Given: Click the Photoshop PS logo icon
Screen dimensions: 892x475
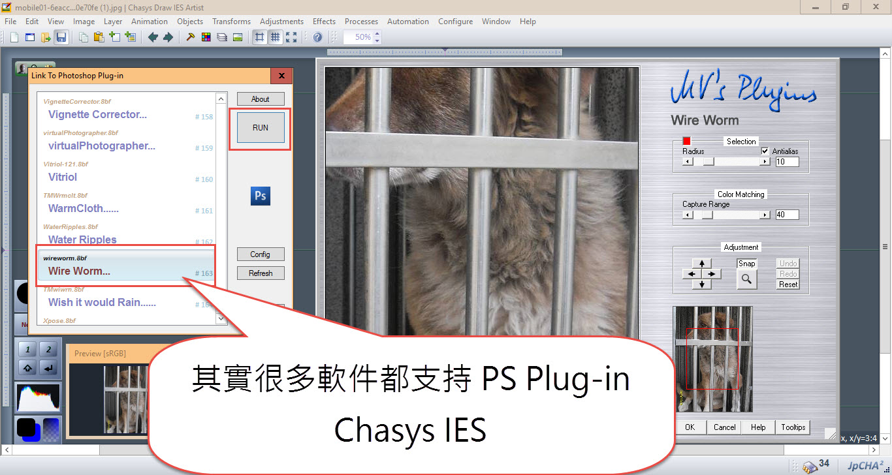Looking at the screenshot, I should [x=260, y=196].
